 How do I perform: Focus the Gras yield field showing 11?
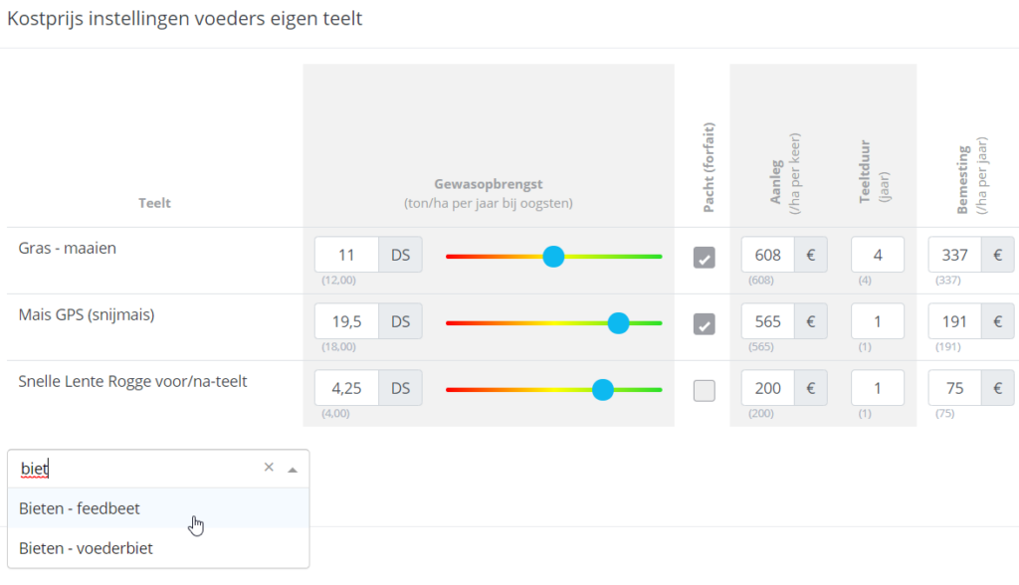click(x=346, y=255)
